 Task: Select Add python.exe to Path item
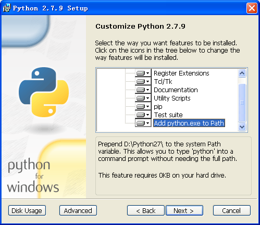[x=189, y=123]
